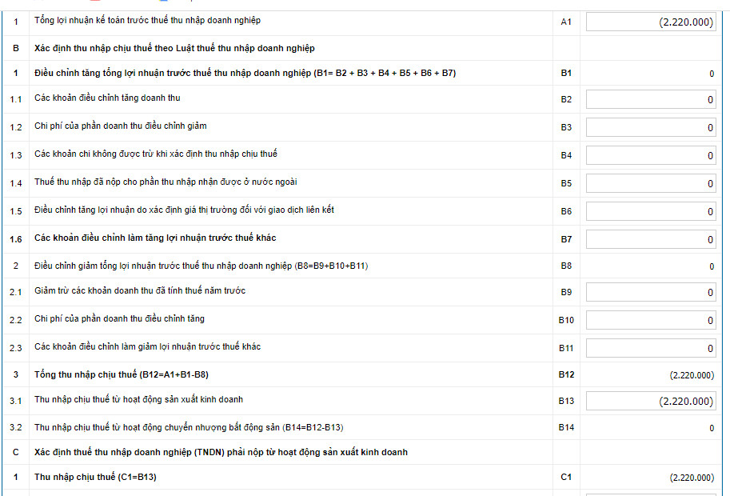The height and width of the screenshot is (496, 730).
Task: Click the A1 pre-tax accounting profit field
Action: [x=651, y=22]
